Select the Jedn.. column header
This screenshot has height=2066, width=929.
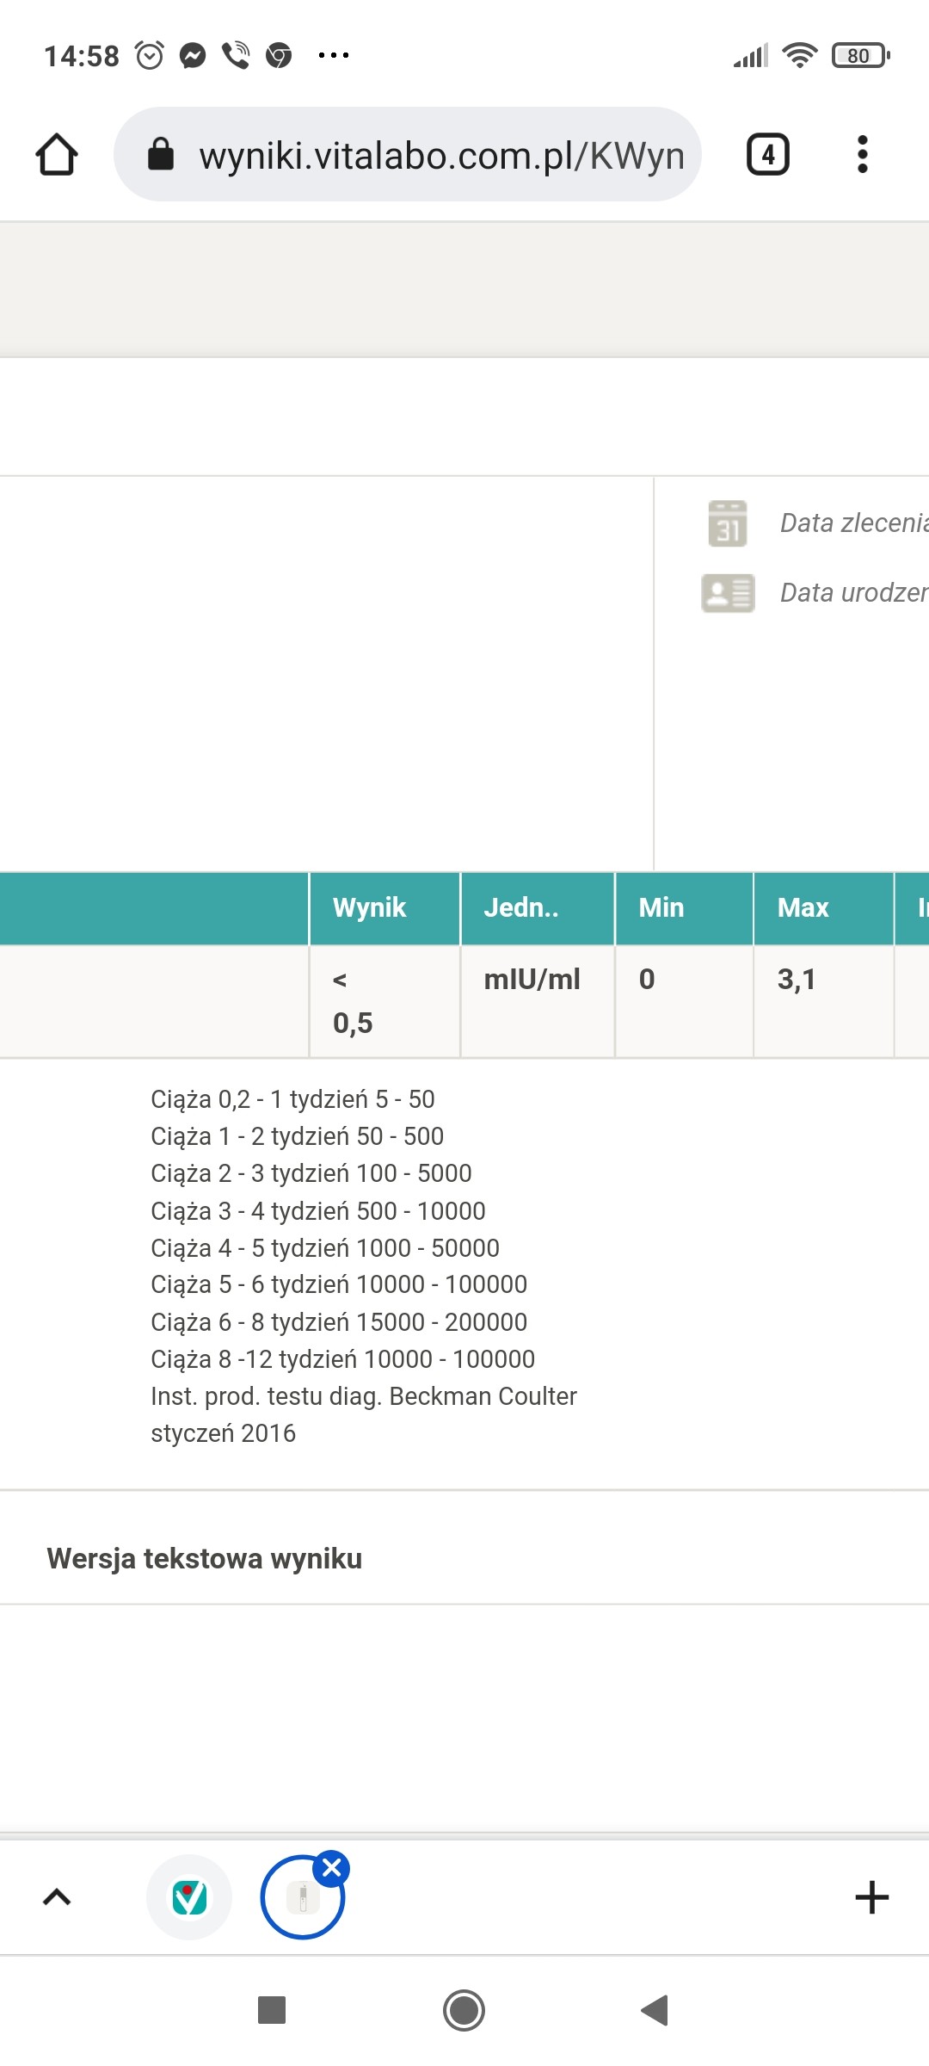click(x=521, y=907)
